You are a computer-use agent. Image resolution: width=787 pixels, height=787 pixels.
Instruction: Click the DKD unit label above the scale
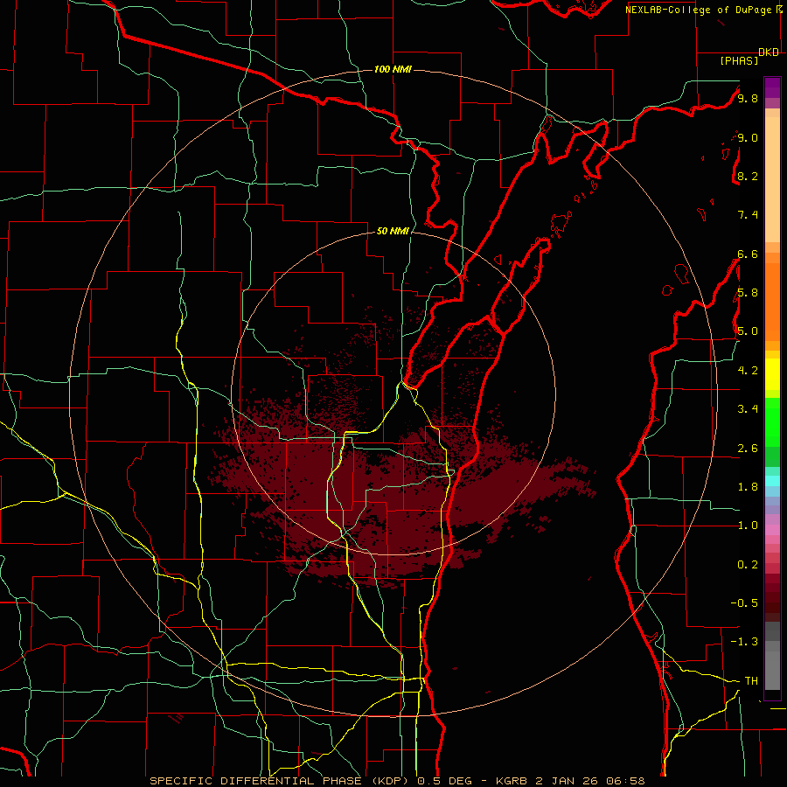pyautogui.click(x=769, y=52)
